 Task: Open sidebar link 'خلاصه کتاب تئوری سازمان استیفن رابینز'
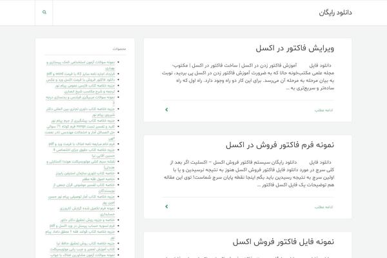[93, 173]
